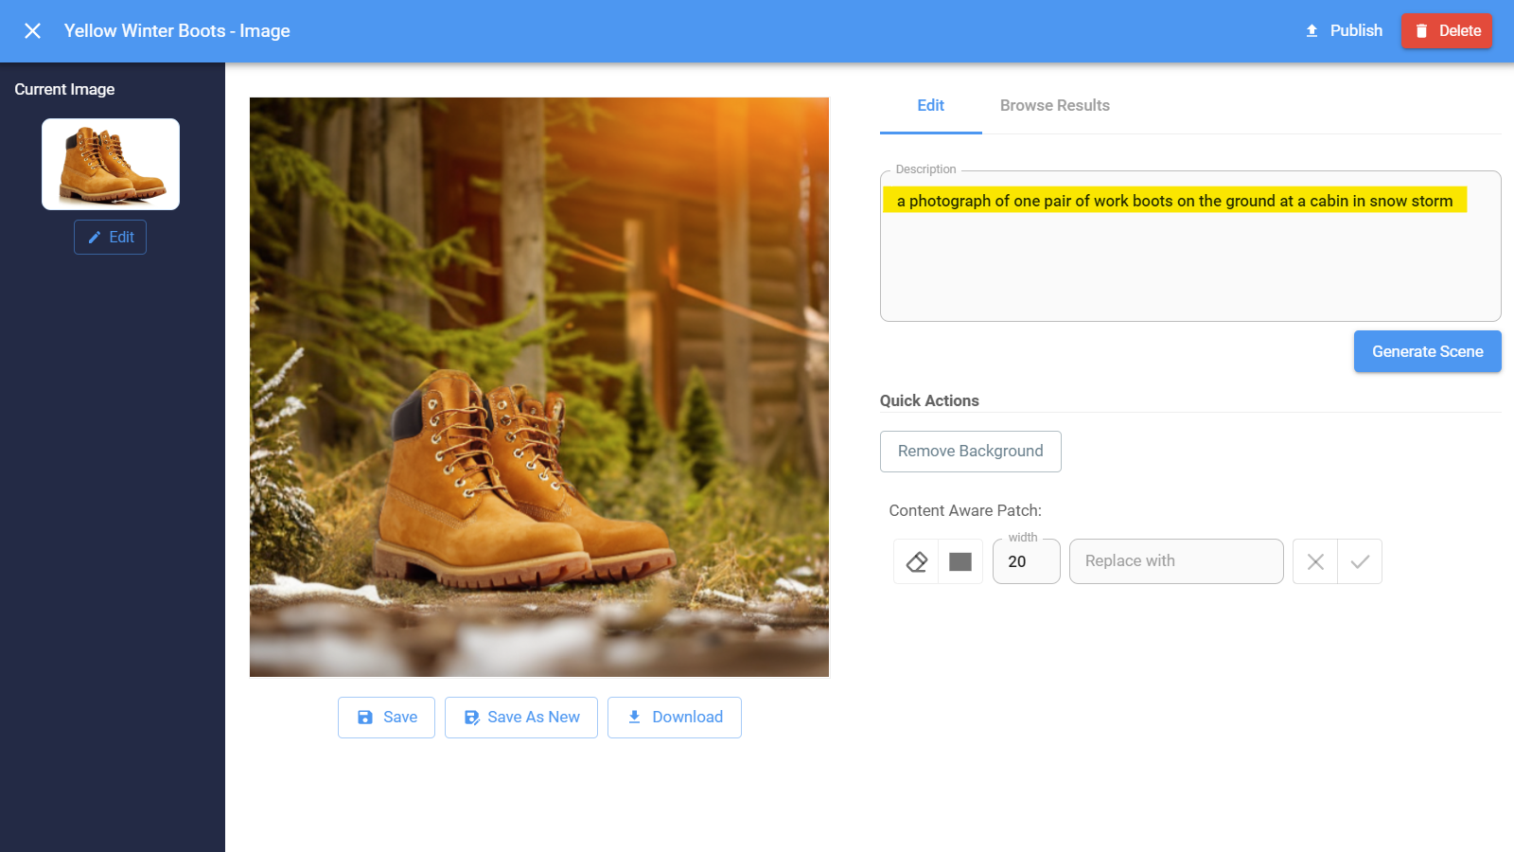Select the gray color swatch in Content Aware Patch

tap(959, 560)
